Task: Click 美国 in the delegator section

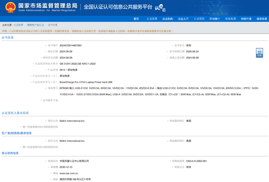Action: 189,121
